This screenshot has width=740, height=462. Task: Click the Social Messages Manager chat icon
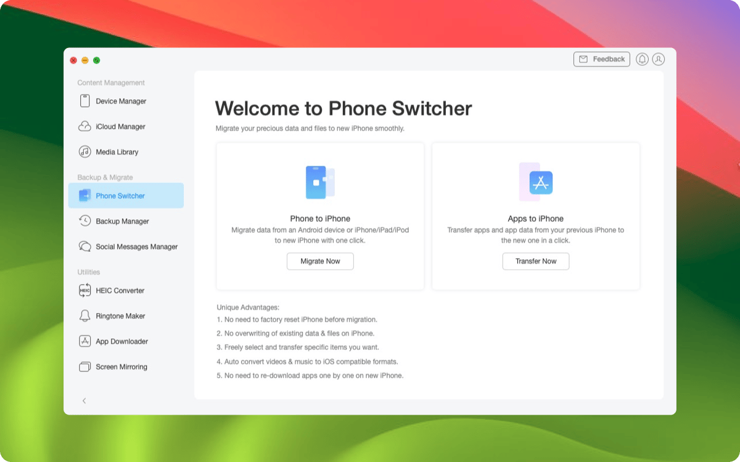tap(85, 246)
